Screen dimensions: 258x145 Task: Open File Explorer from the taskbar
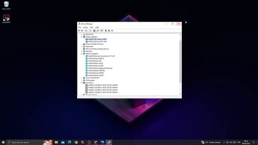click(x=56, y=142)
